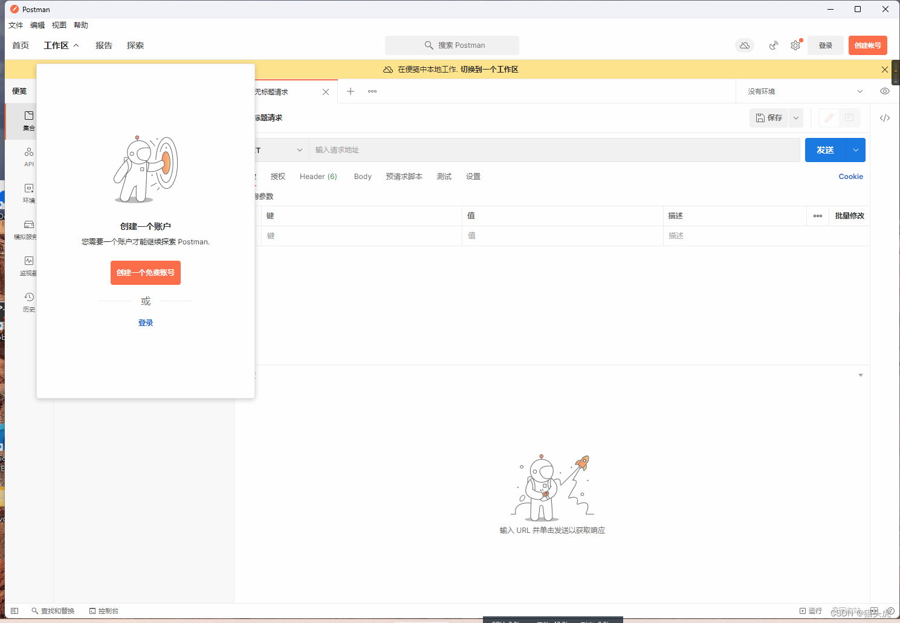Click the 保存 save button
This screenshot has height=623, width=900.
click(769, 118)
